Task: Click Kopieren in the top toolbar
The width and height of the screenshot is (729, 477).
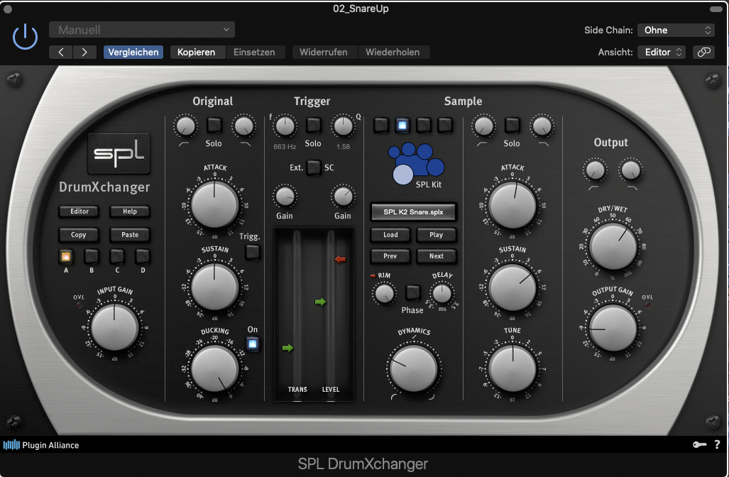Action: (x=197, y=52)
